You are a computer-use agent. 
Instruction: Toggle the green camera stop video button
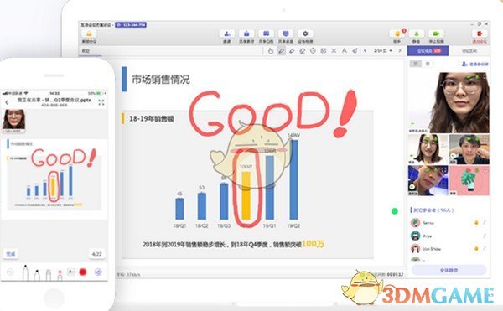pyautogui.click(x=436, y=34)
